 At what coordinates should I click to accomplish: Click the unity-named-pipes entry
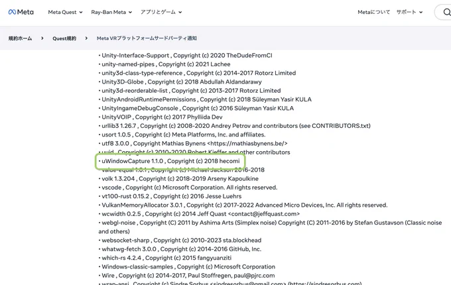164,64
